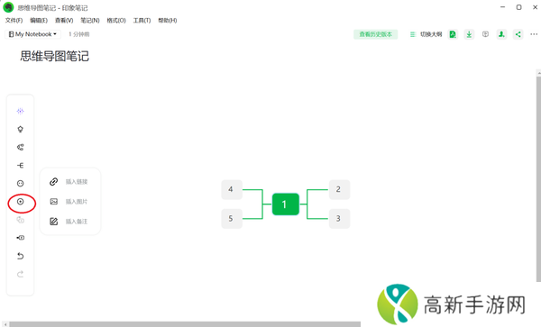Click the lightbulb icon in left toolbar
The width and height of the screenshot is (541, 327).
pos(21,129)
